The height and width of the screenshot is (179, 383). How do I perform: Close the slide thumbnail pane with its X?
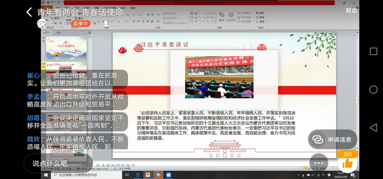pos(90,33)
